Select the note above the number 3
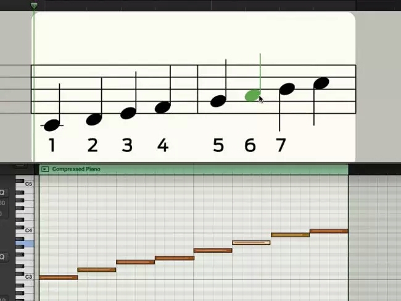This screenshot has height=301, width=401. point(128,113)
